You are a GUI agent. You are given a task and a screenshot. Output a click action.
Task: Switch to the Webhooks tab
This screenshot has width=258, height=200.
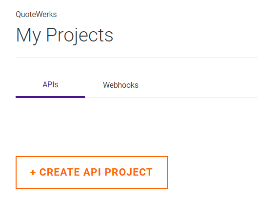click(x=120, y=85)
